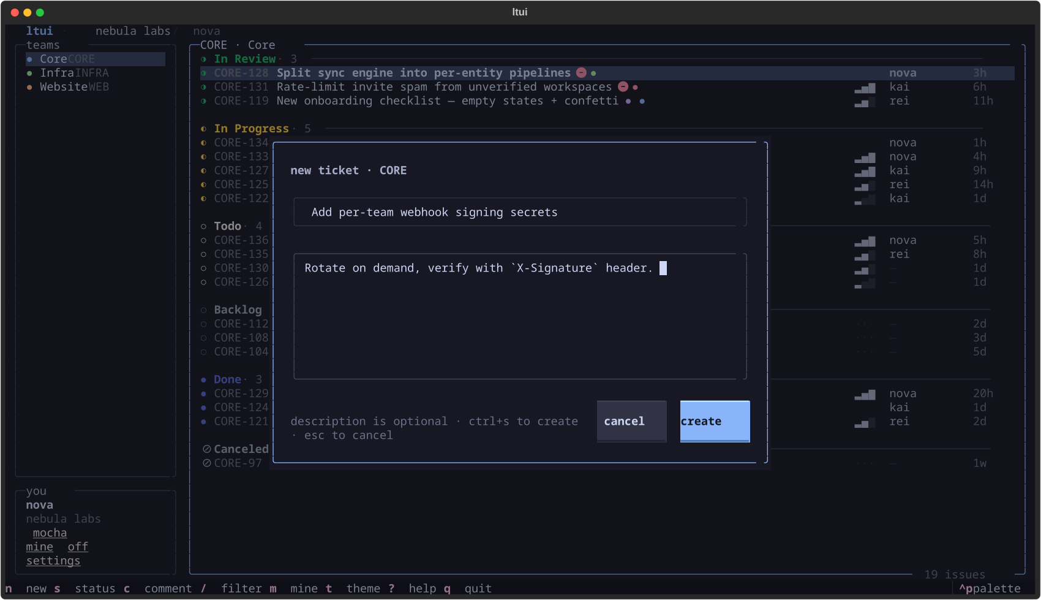1041x600 pixels.
Task: Focus the ticket title field 'Add per-team webhook signing secrets'
Action: (x=520, y=212)
